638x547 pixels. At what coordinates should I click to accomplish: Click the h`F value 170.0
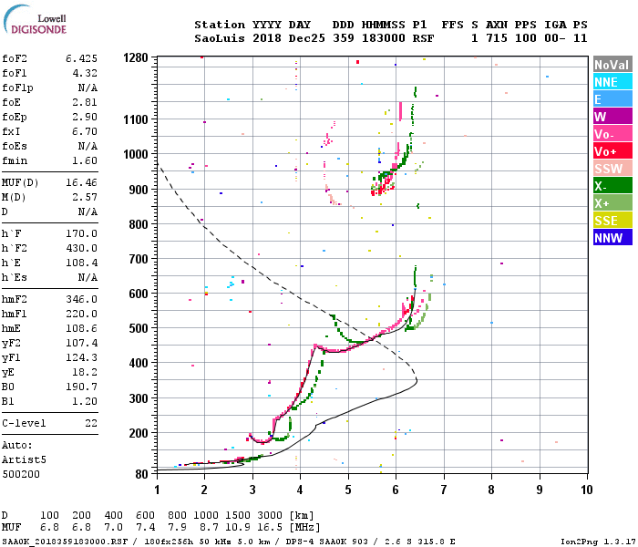[x=81, y=234]
